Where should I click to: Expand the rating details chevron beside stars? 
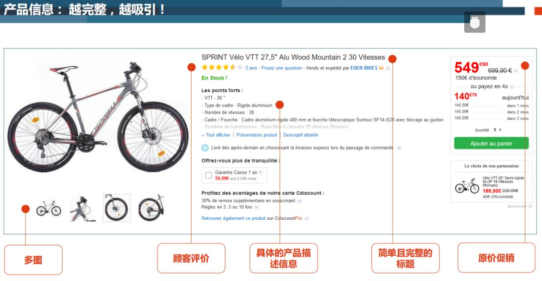tap(240, 68)
